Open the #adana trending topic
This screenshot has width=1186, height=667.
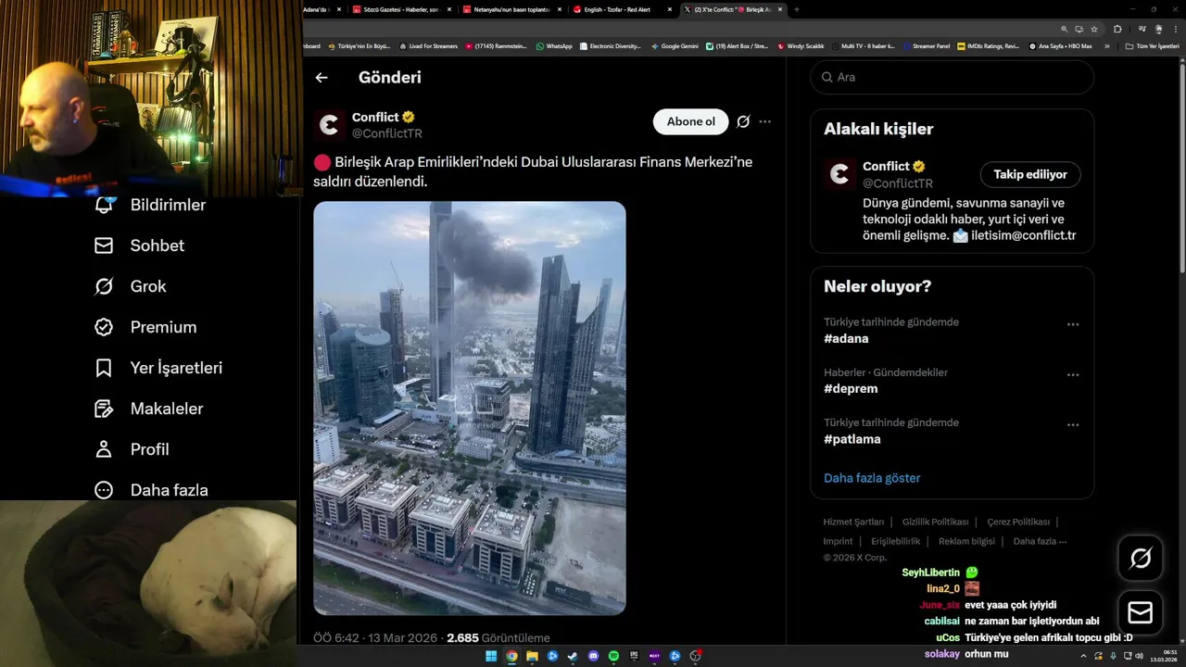click(846, 339)
